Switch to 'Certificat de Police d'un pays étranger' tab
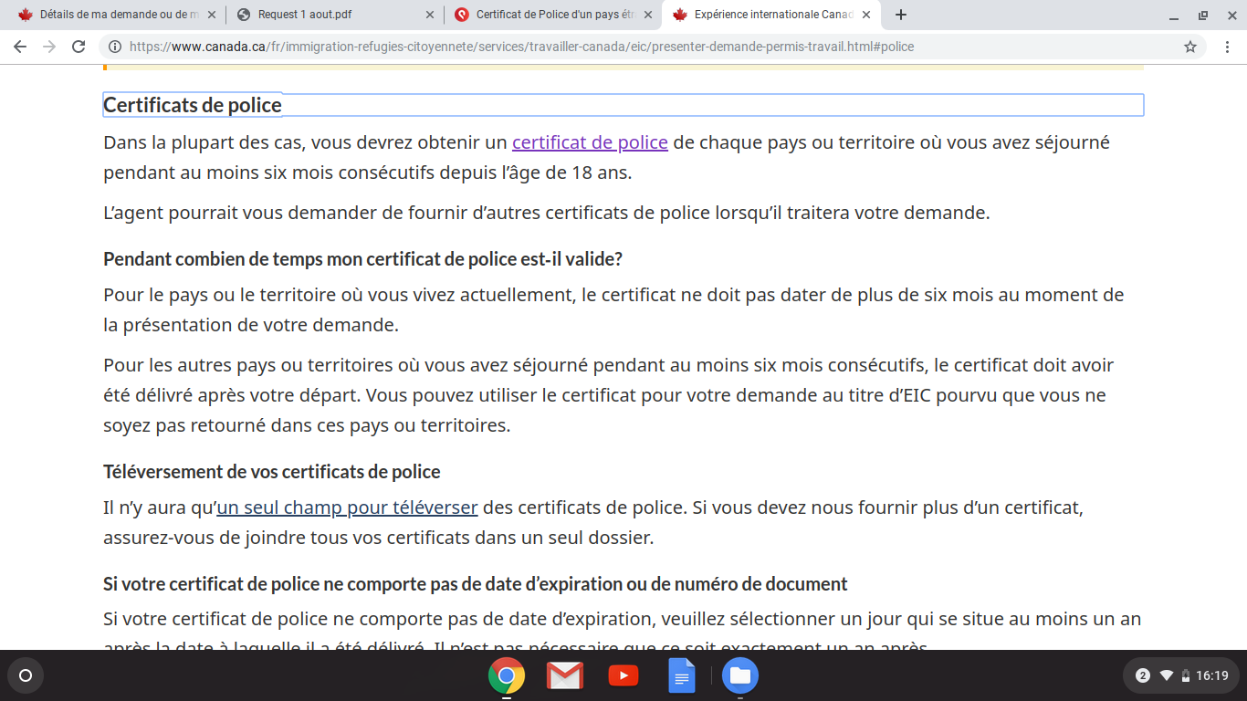The image size is (1247, 701). pos(552,15)
